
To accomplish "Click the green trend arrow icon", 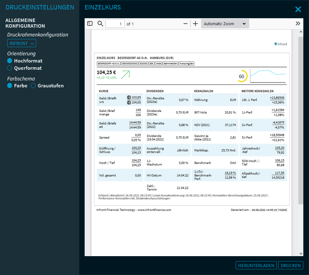I will (126, 74).
